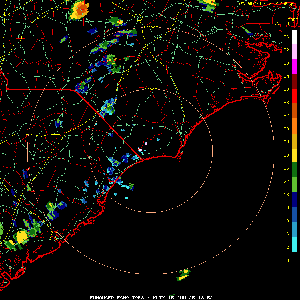This screenshot has width=300, height=300.
Task: Click the bright red legend swatch
Action: coord(294,96)
